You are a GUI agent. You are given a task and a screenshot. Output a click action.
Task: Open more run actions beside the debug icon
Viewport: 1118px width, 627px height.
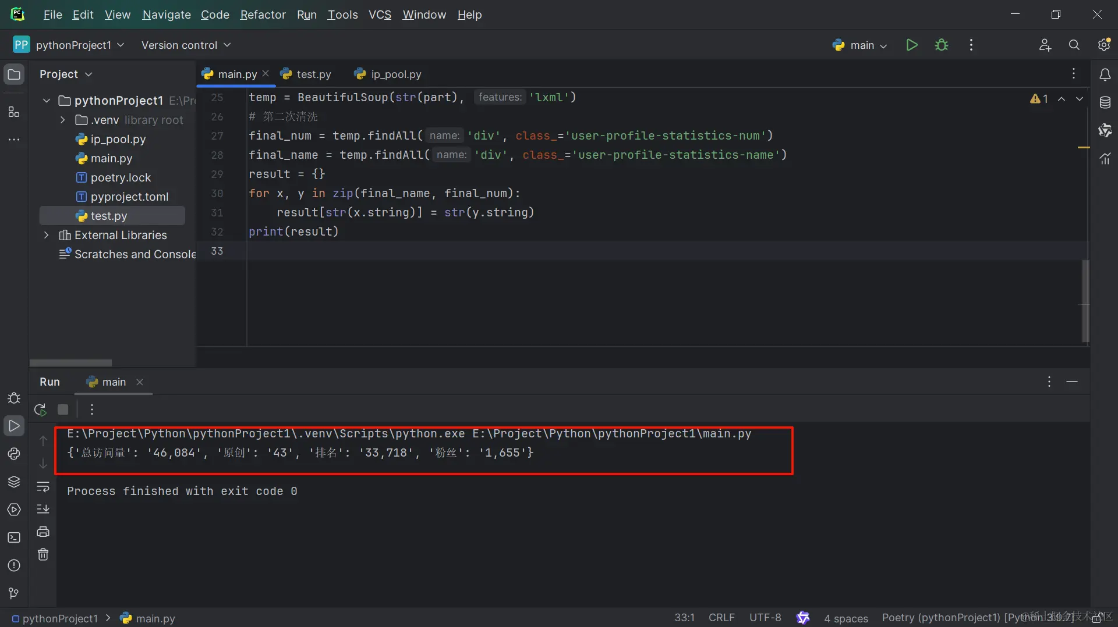point(971,45)
